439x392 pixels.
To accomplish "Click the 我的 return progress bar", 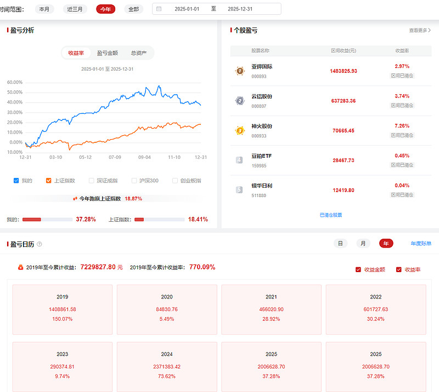I will coord(47,220).
